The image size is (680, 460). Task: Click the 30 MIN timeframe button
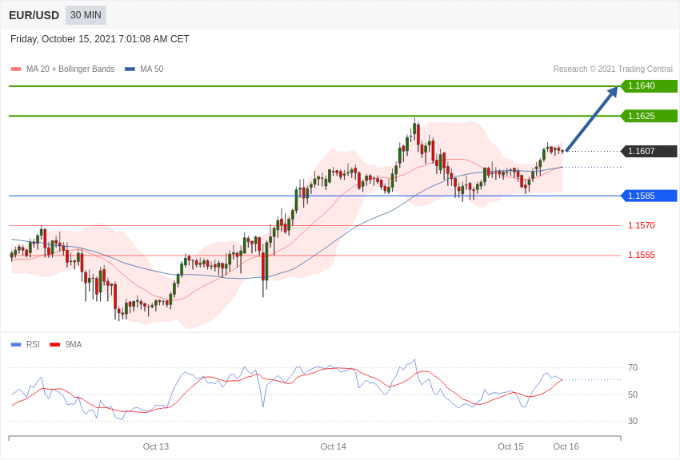tap(86, 15)
